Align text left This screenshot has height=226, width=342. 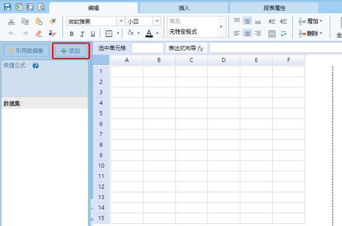coord(237,33)
